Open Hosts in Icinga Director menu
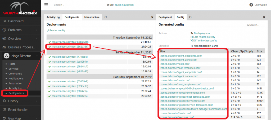This screenshot has height=120, width=271. [x=12, y=64]
